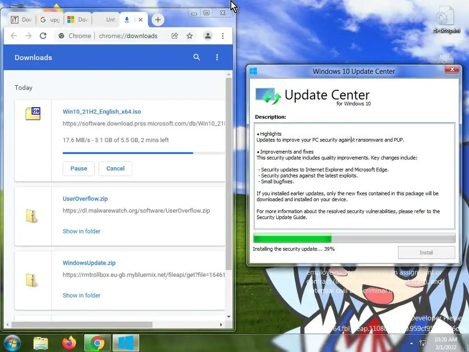
Task: Close the active Downloads tab
Action: 141,20
